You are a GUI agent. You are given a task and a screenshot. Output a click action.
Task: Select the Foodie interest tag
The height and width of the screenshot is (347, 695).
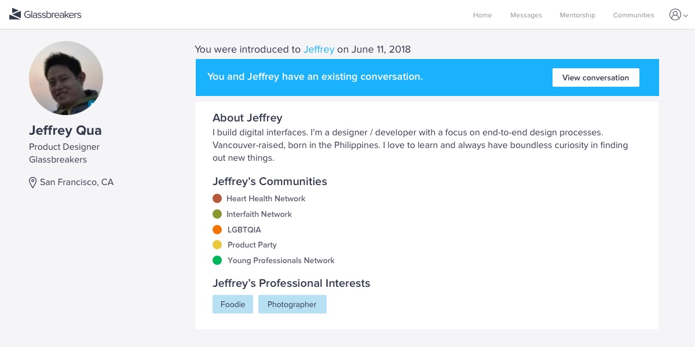(x=233, y=304)
